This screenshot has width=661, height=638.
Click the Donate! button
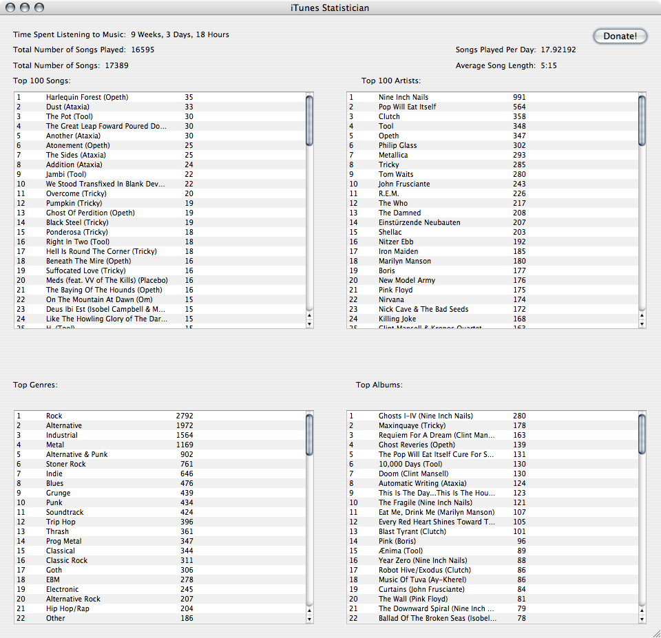tap(620, 36)
